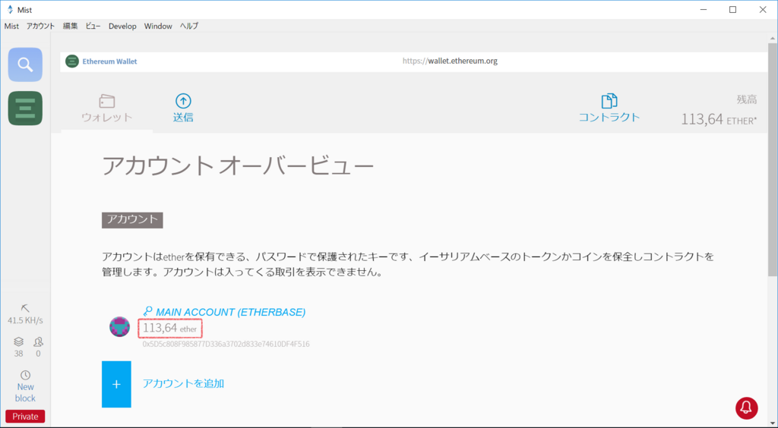
Task: Open the アカウント menu
Action: [41, 27]
